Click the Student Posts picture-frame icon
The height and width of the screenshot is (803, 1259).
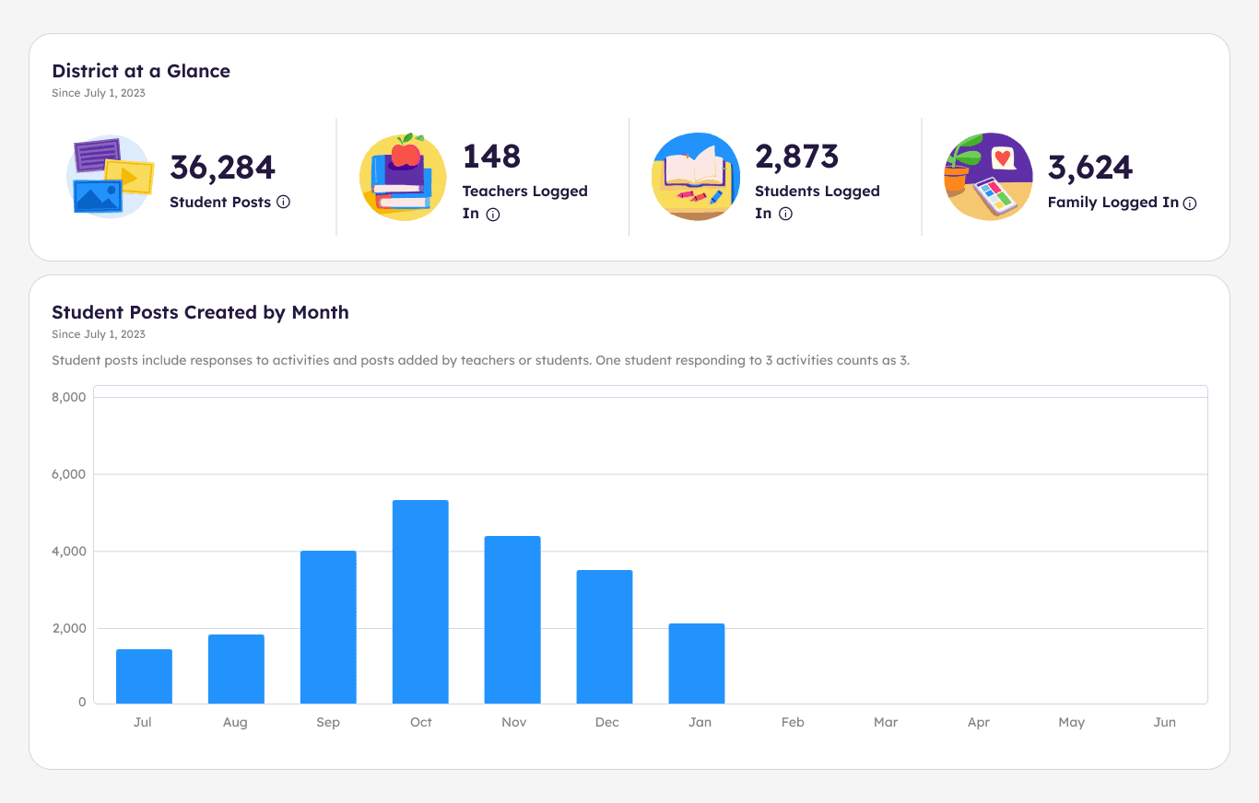pyautogui.click(x=110, y=177)
